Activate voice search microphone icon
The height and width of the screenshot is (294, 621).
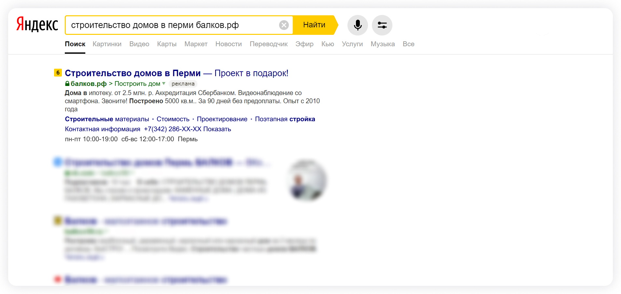click(x=358, y=25)
